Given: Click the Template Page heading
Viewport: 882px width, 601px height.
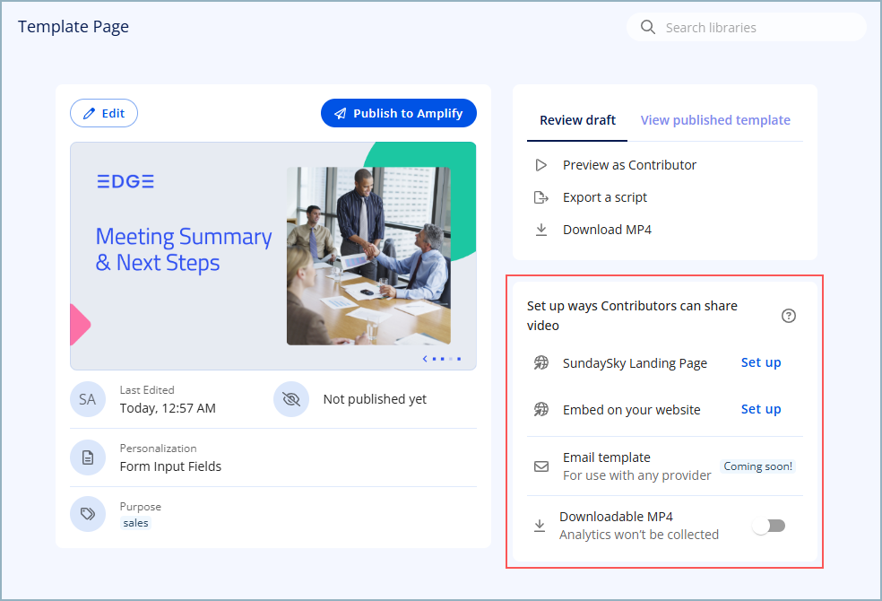Looking at the screenshot, I should pos(73,26).
